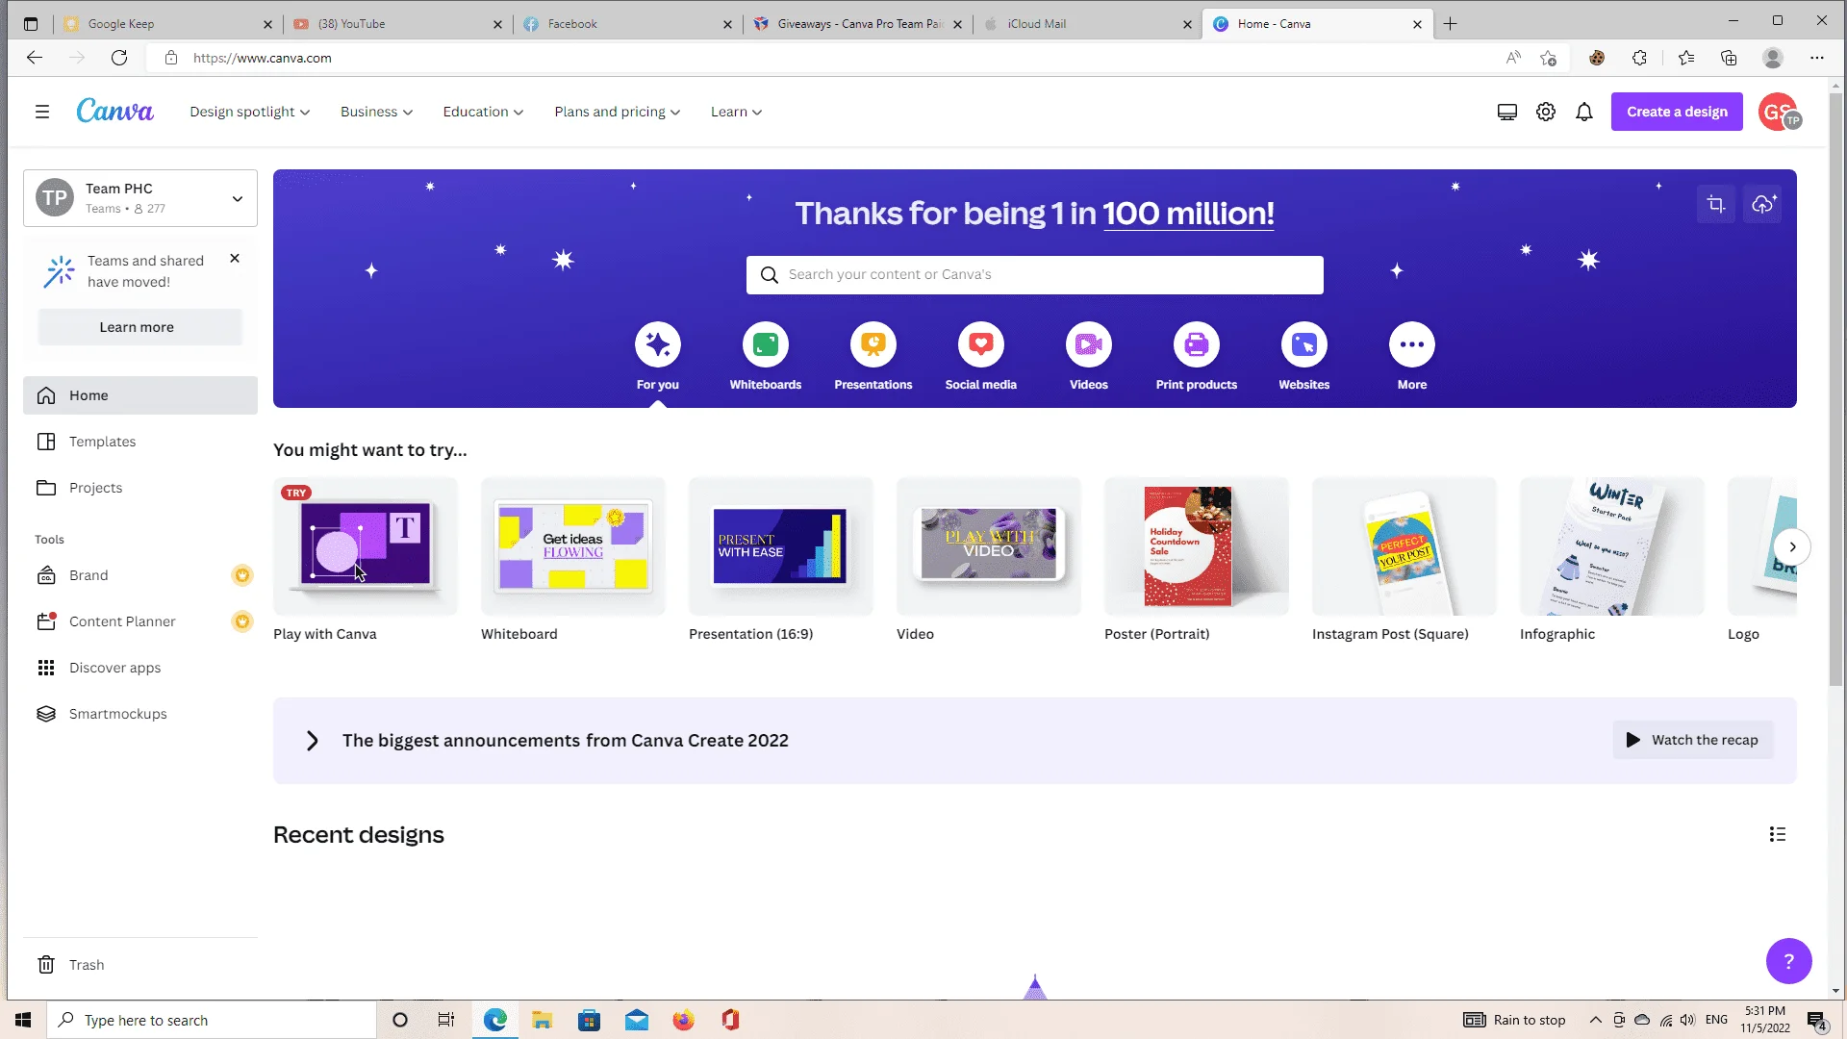The height and width of the screenshot is (1039, 1847).
Task: Open Presentation (16:9) thumbnail
Action: click(x=781, y=546)
